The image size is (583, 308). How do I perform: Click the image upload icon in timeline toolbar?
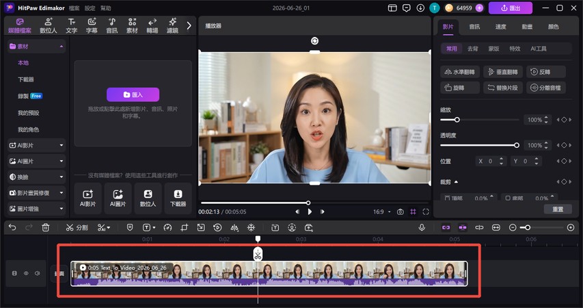coord(309,227)
